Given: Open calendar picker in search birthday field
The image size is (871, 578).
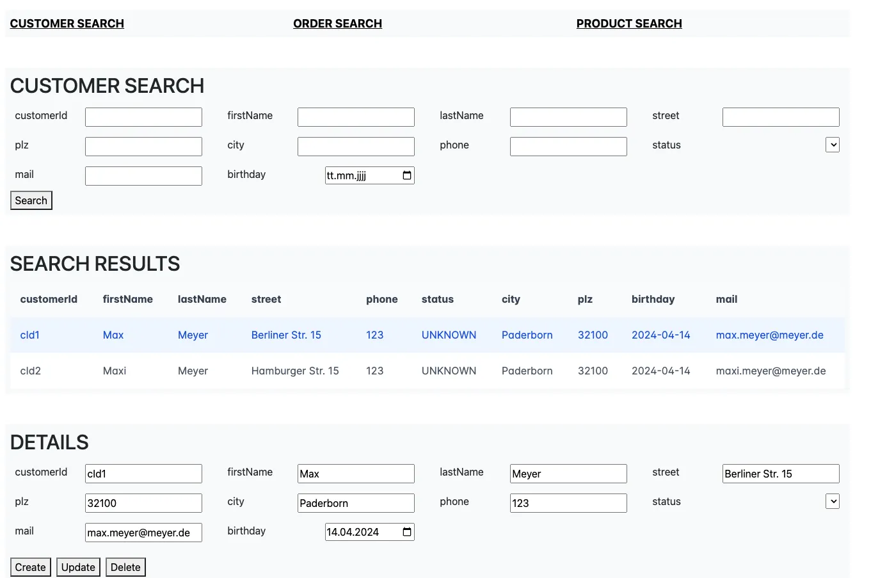Looking at the screenshot, I should coord(407,175).
